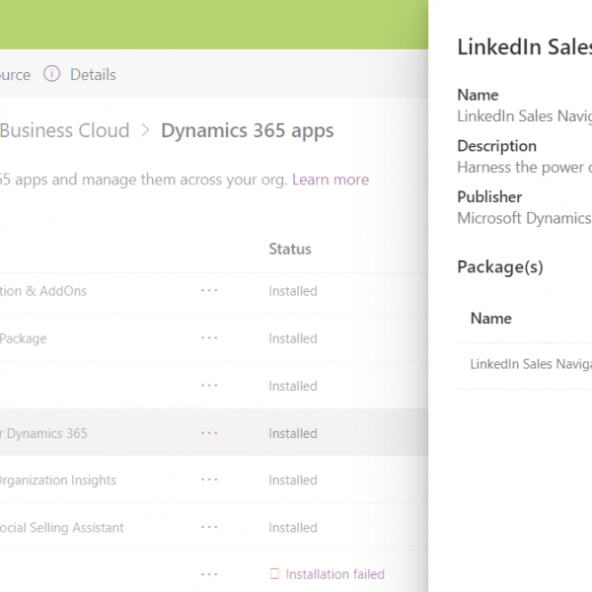Go to the Business Cloud breadcrumb
Screen dimensions: 592x592
tap(64, 130)
